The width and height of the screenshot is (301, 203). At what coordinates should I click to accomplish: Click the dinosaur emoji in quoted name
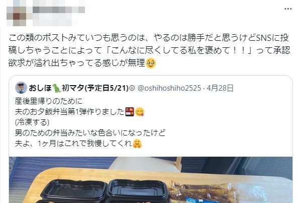point(57,88)
